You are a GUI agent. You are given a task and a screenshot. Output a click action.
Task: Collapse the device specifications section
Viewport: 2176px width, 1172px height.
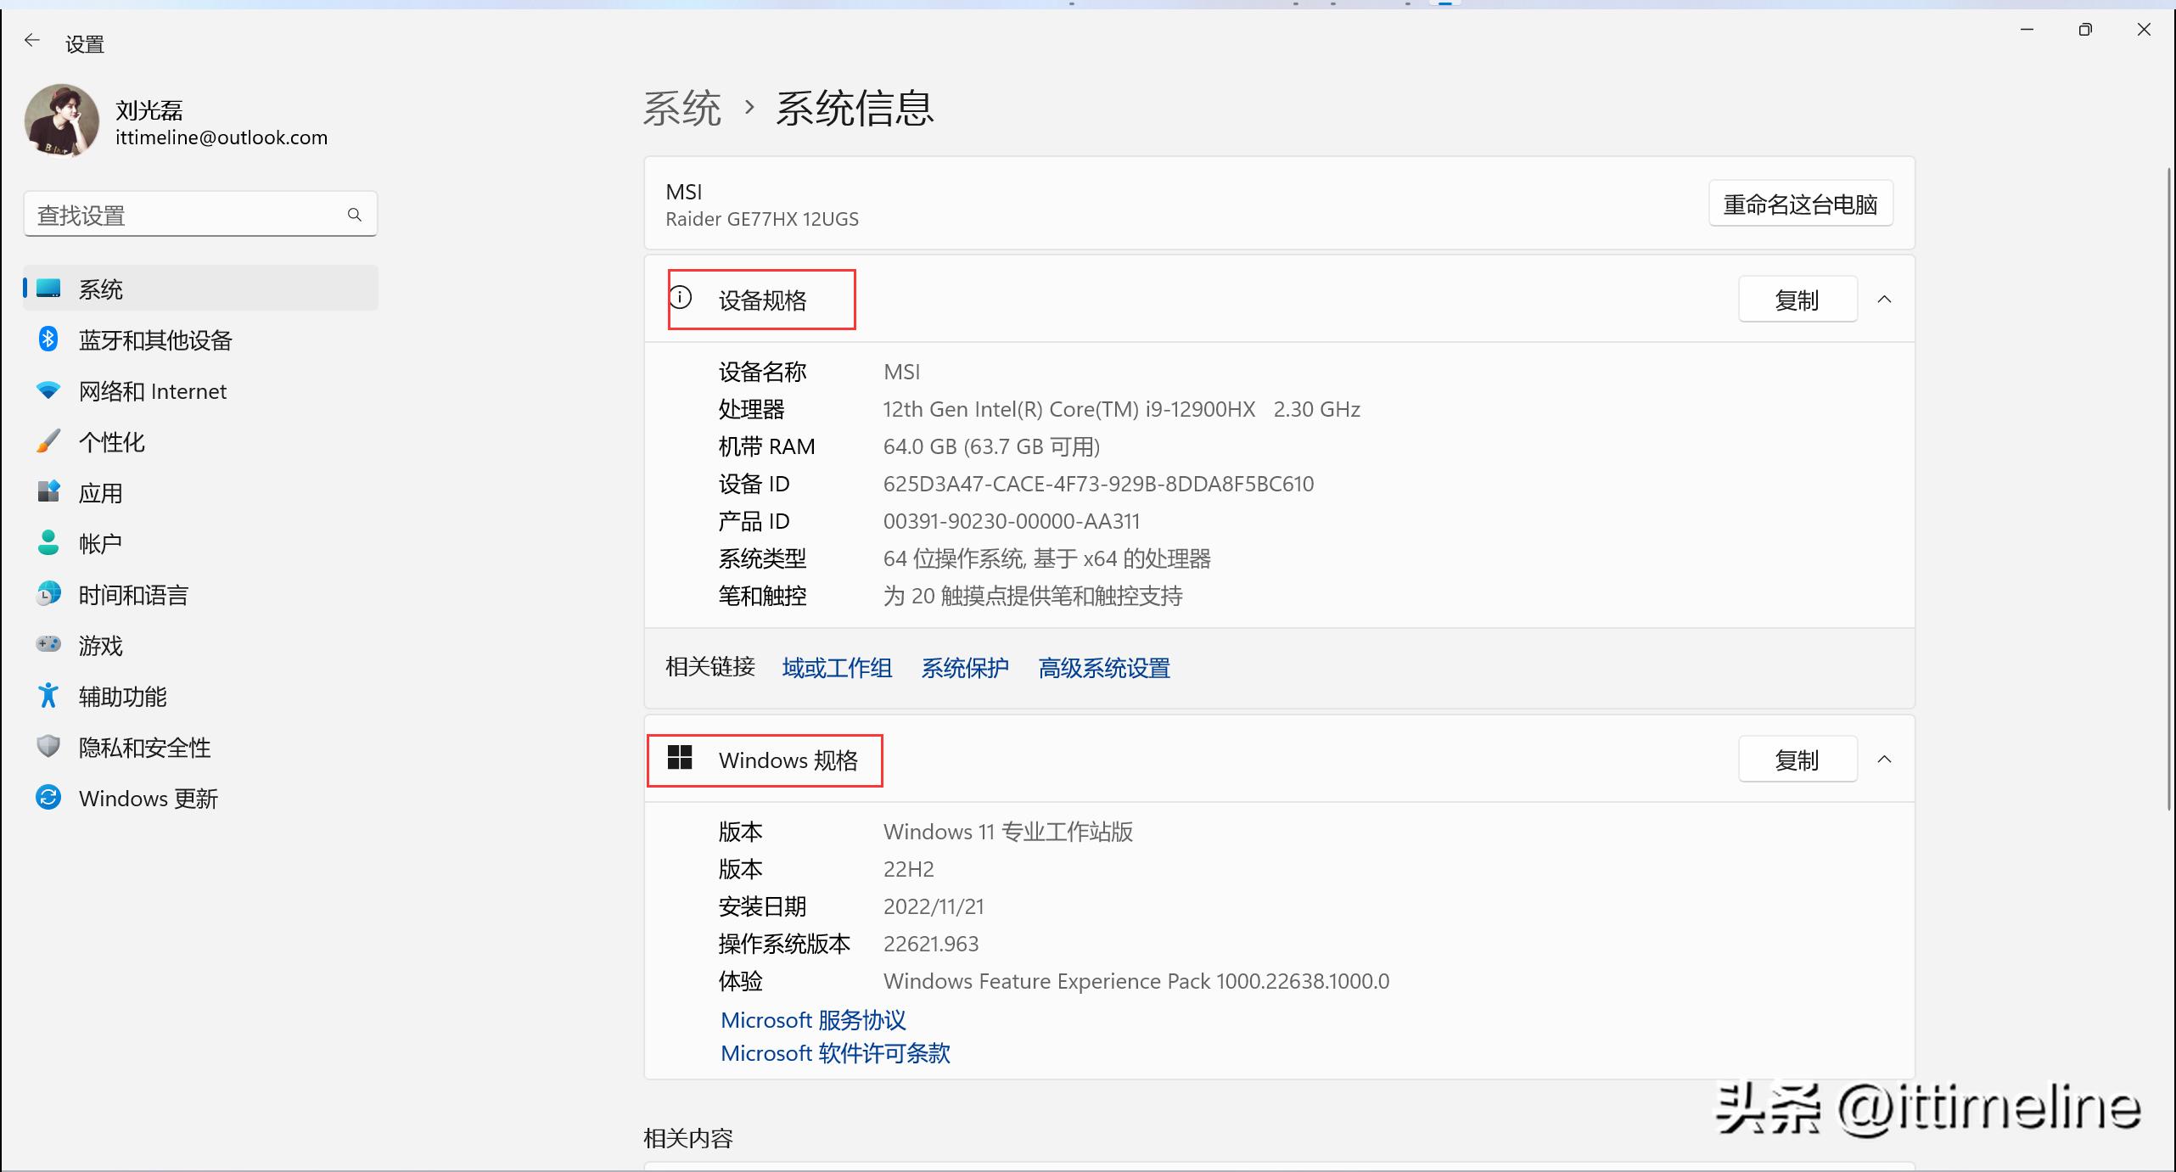click(x=1884, y=300)
